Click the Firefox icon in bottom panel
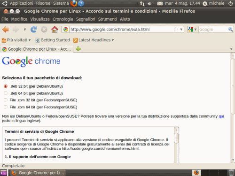Image resolution: width=235 pixels, height=176 pixels. [196, 173]
